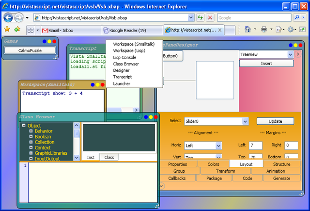Click the Button0 design element
The height and width of the screenshot is (211, 310).
tap(171, 56)
